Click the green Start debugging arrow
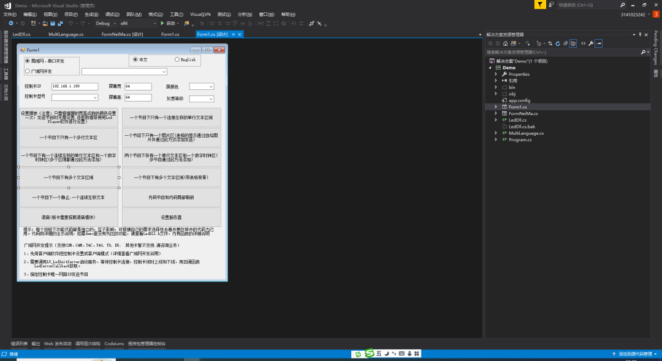This screenshot has width=662, height=361. click(x=162, y=23)
